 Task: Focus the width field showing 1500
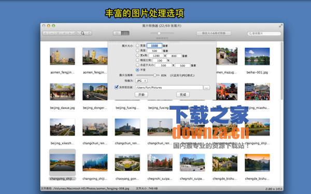(154, 46)
